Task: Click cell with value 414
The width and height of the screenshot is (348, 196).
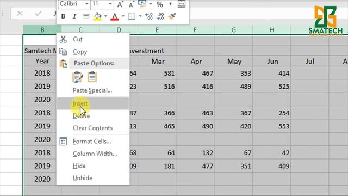Action: pos(272,73)
